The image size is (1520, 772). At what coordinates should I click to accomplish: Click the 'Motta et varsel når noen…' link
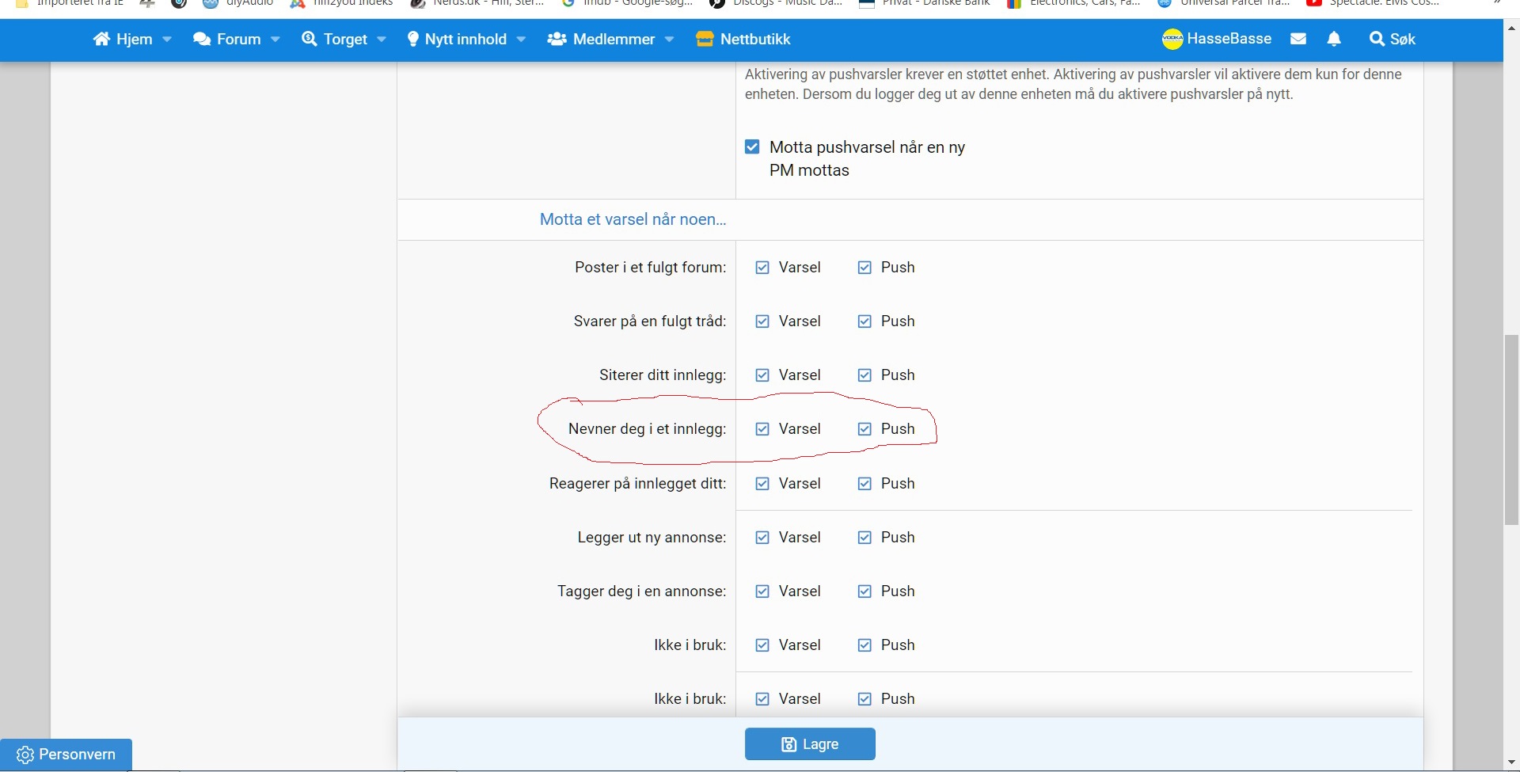(x=633, y=219)
